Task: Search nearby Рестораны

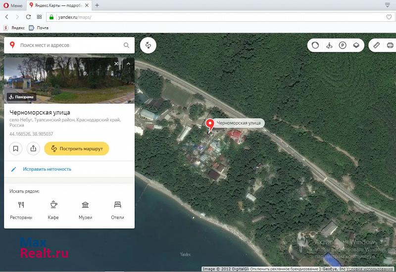Action: point(21,210)
